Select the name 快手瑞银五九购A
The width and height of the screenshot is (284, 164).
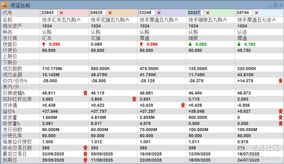tap(208, 20)
